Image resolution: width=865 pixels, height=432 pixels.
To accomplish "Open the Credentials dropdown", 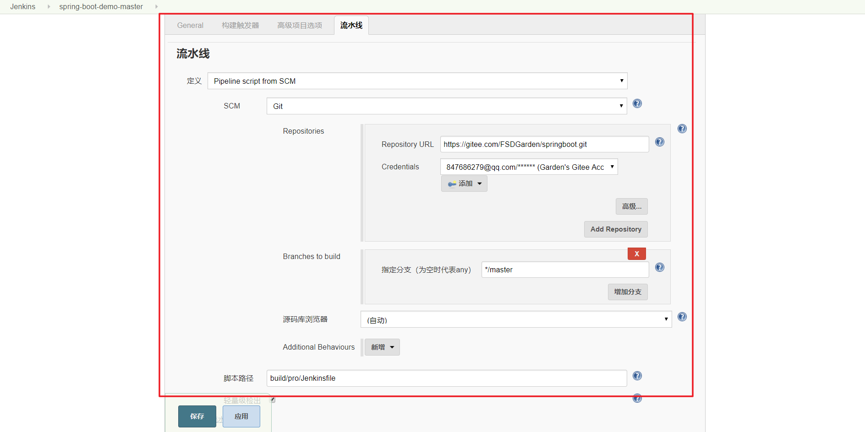I will click(x=529, y=167).
